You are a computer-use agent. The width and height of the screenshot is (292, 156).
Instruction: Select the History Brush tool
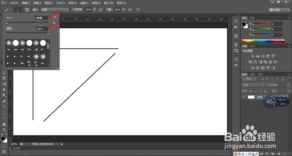4,72
